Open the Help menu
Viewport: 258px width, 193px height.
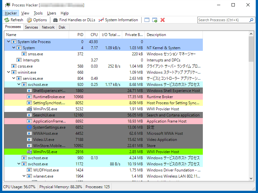tap(64, 13)
